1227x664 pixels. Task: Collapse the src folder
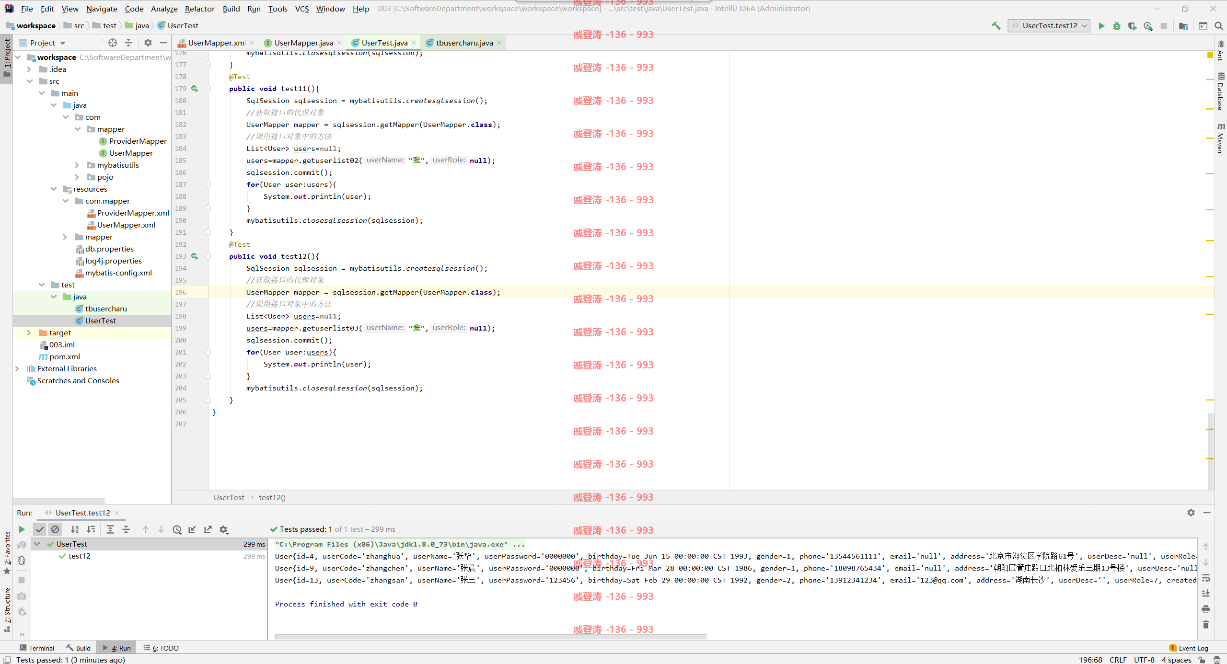30,81
